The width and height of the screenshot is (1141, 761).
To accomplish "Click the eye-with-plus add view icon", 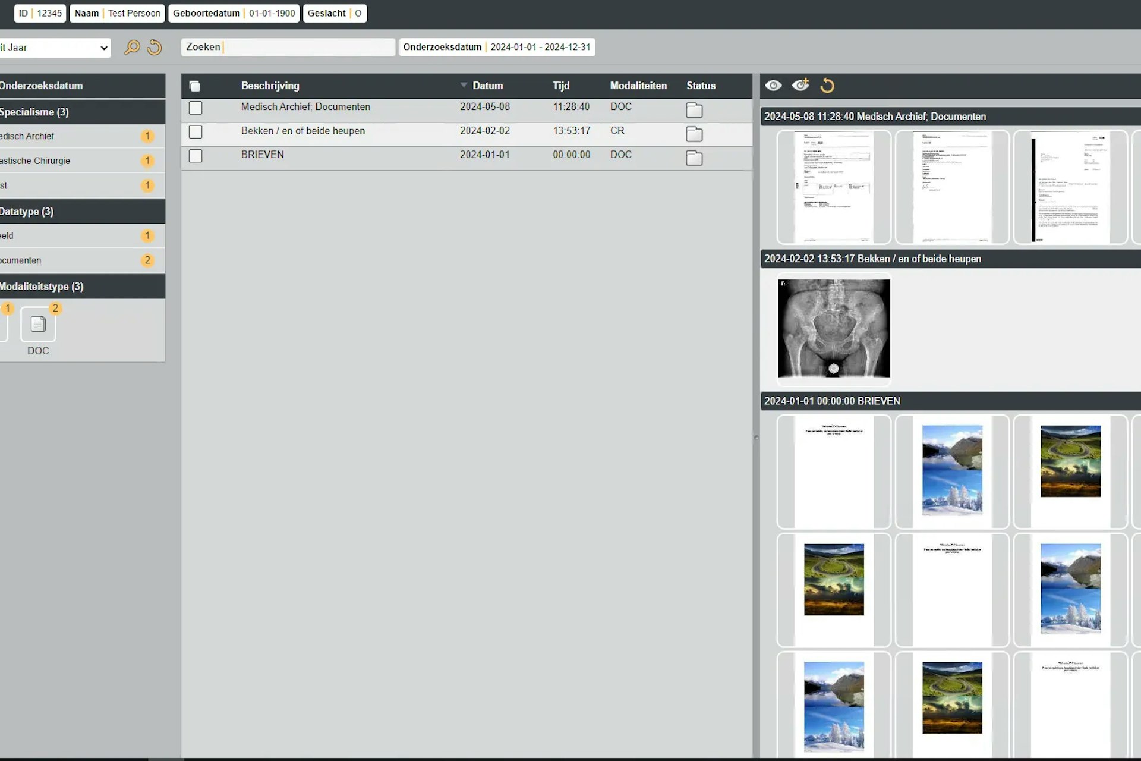I will [800, 85].
